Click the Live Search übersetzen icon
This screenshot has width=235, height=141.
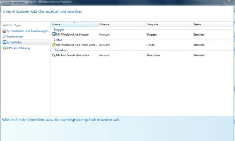click(54, 55)
